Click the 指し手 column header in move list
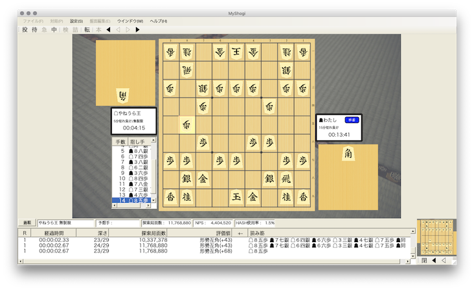Screen dimensions: 474x290 (x=139, y=142)
